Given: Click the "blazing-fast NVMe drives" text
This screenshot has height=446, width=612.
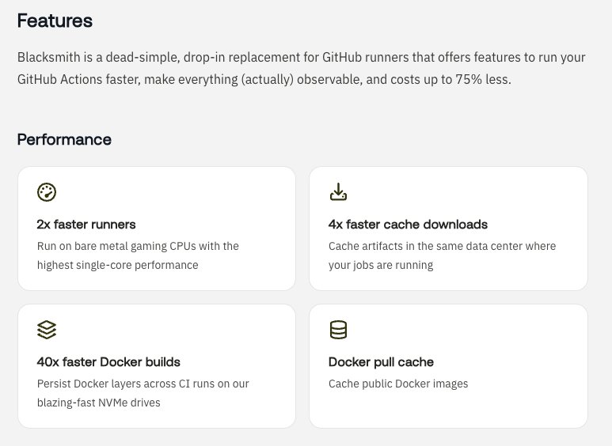Looking at the screenshot, I should pos(98,403).
